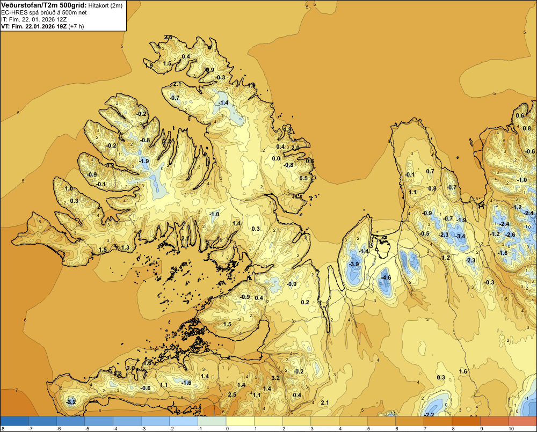Click the 0.2 temperature value
Image resolution: width=537 pixels, height=432 pixels.
click(305, 302)
